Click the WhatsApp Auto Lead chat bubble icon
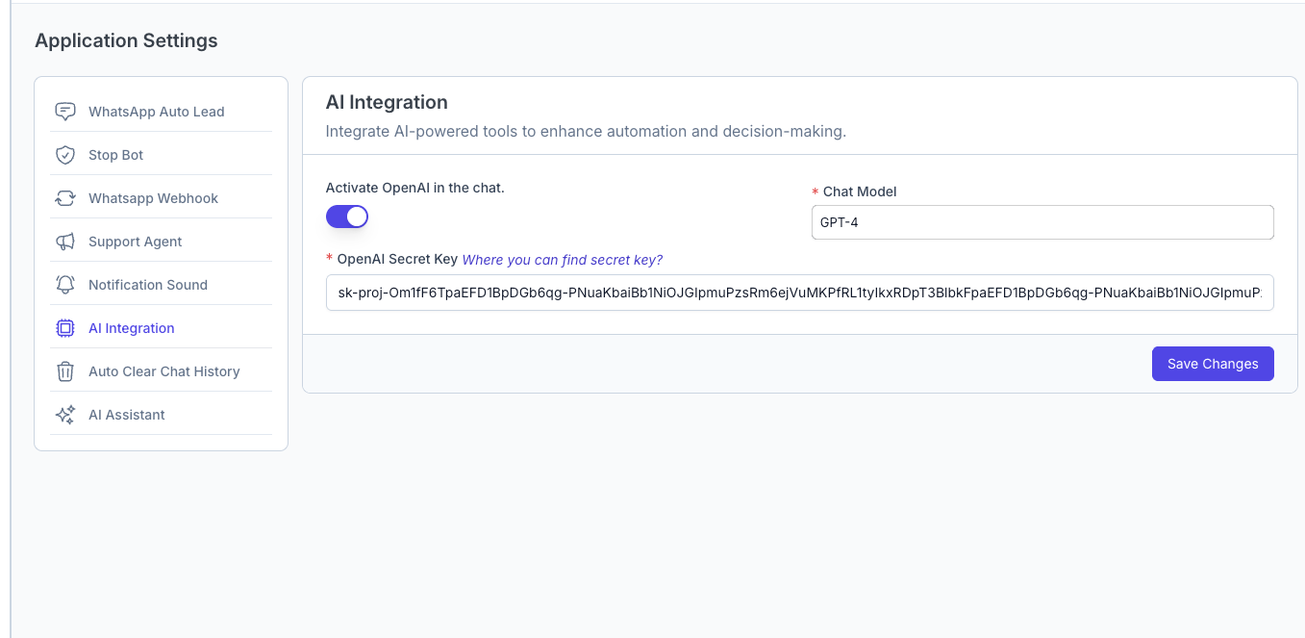 (64, 111)
